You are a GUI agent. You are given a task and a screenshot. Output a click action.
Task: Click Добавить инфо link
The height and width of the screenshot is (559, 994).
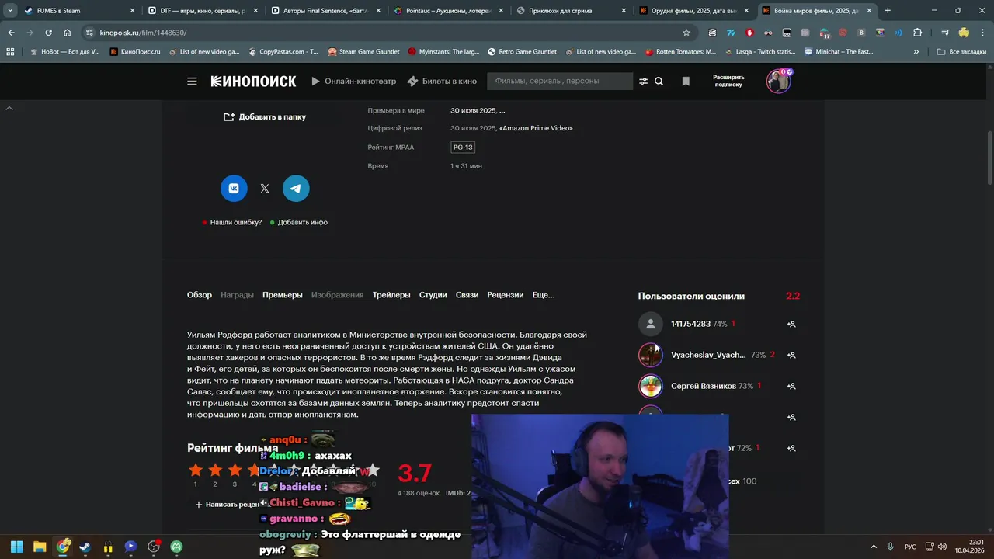299,222
